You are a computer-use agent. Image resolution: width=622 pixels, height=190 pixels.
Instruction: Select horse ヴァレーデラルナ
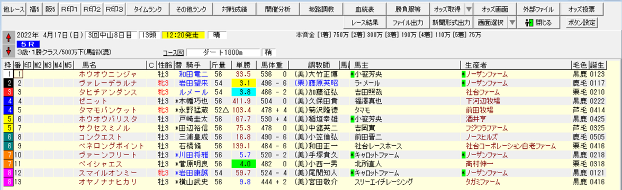(107, 83)
